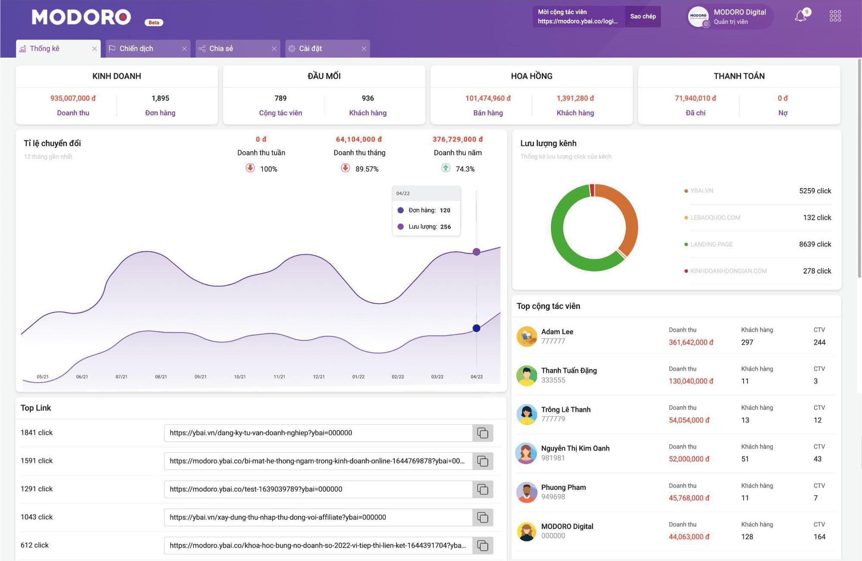Click the MODORO Digital profile avatar
The image size is (862, 561).
698,16
